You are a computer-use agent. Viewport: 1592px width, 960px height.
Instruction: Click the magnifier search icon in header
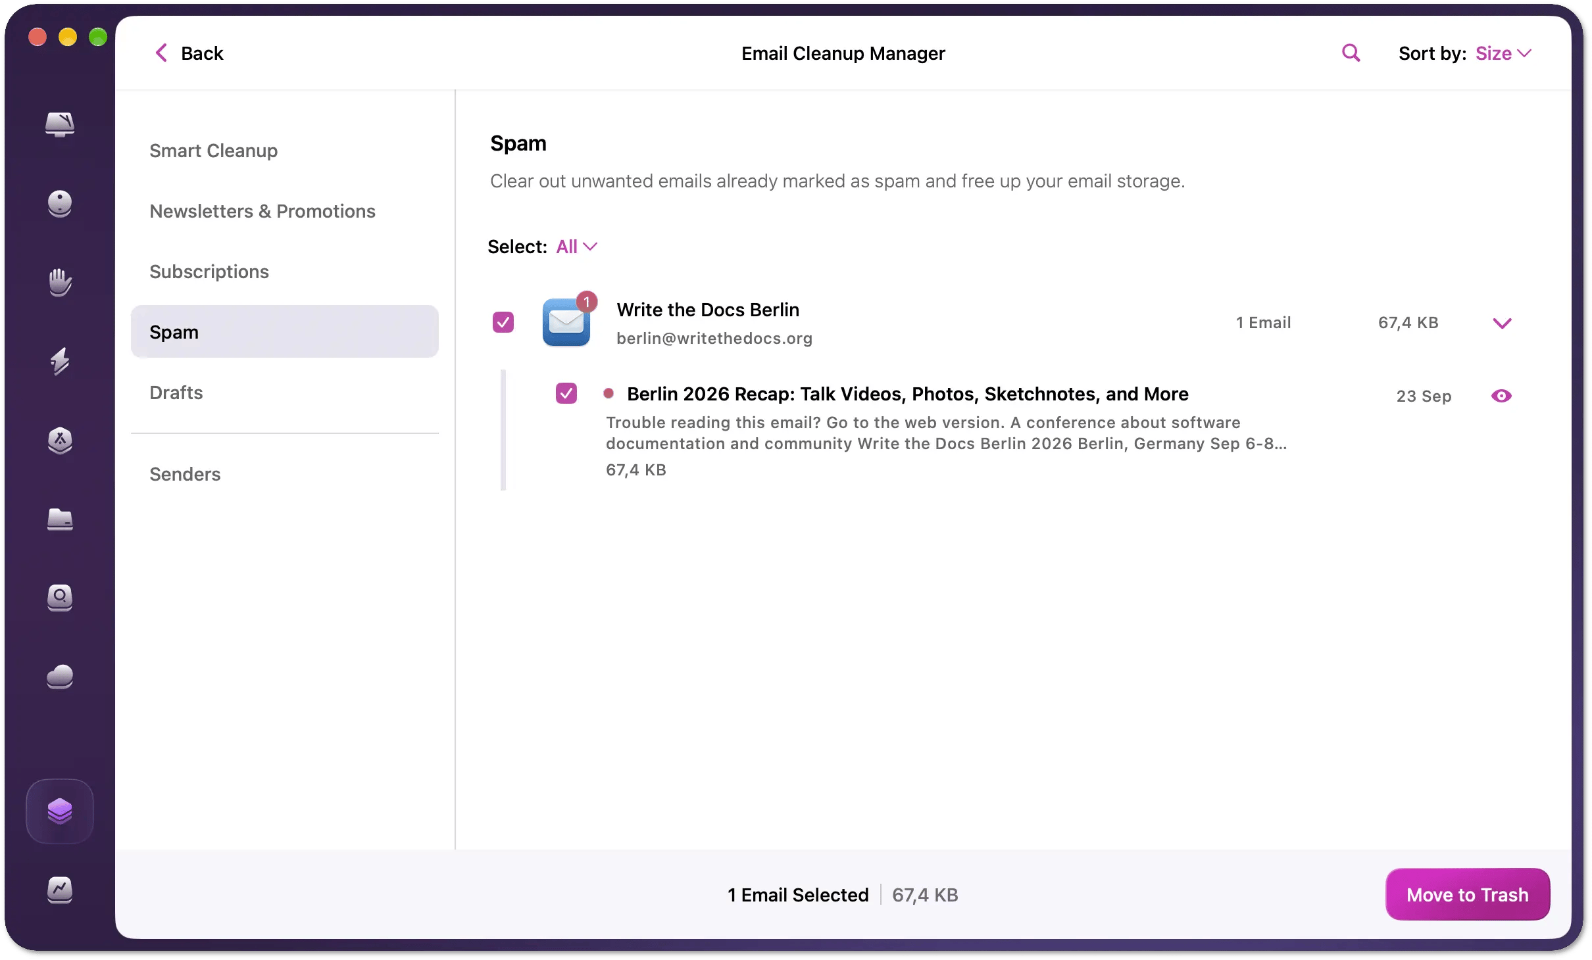[1351, 53]
